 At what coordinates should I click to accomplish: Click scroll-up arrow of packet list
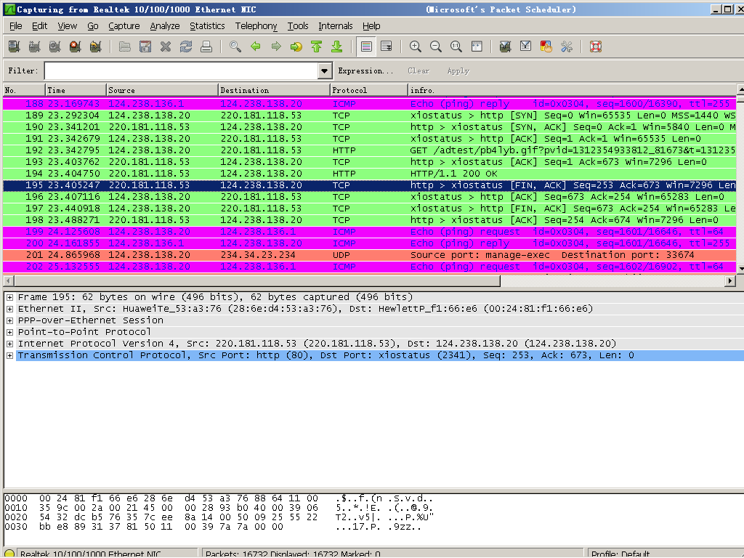pyautogui.click(x=740, y=89)
